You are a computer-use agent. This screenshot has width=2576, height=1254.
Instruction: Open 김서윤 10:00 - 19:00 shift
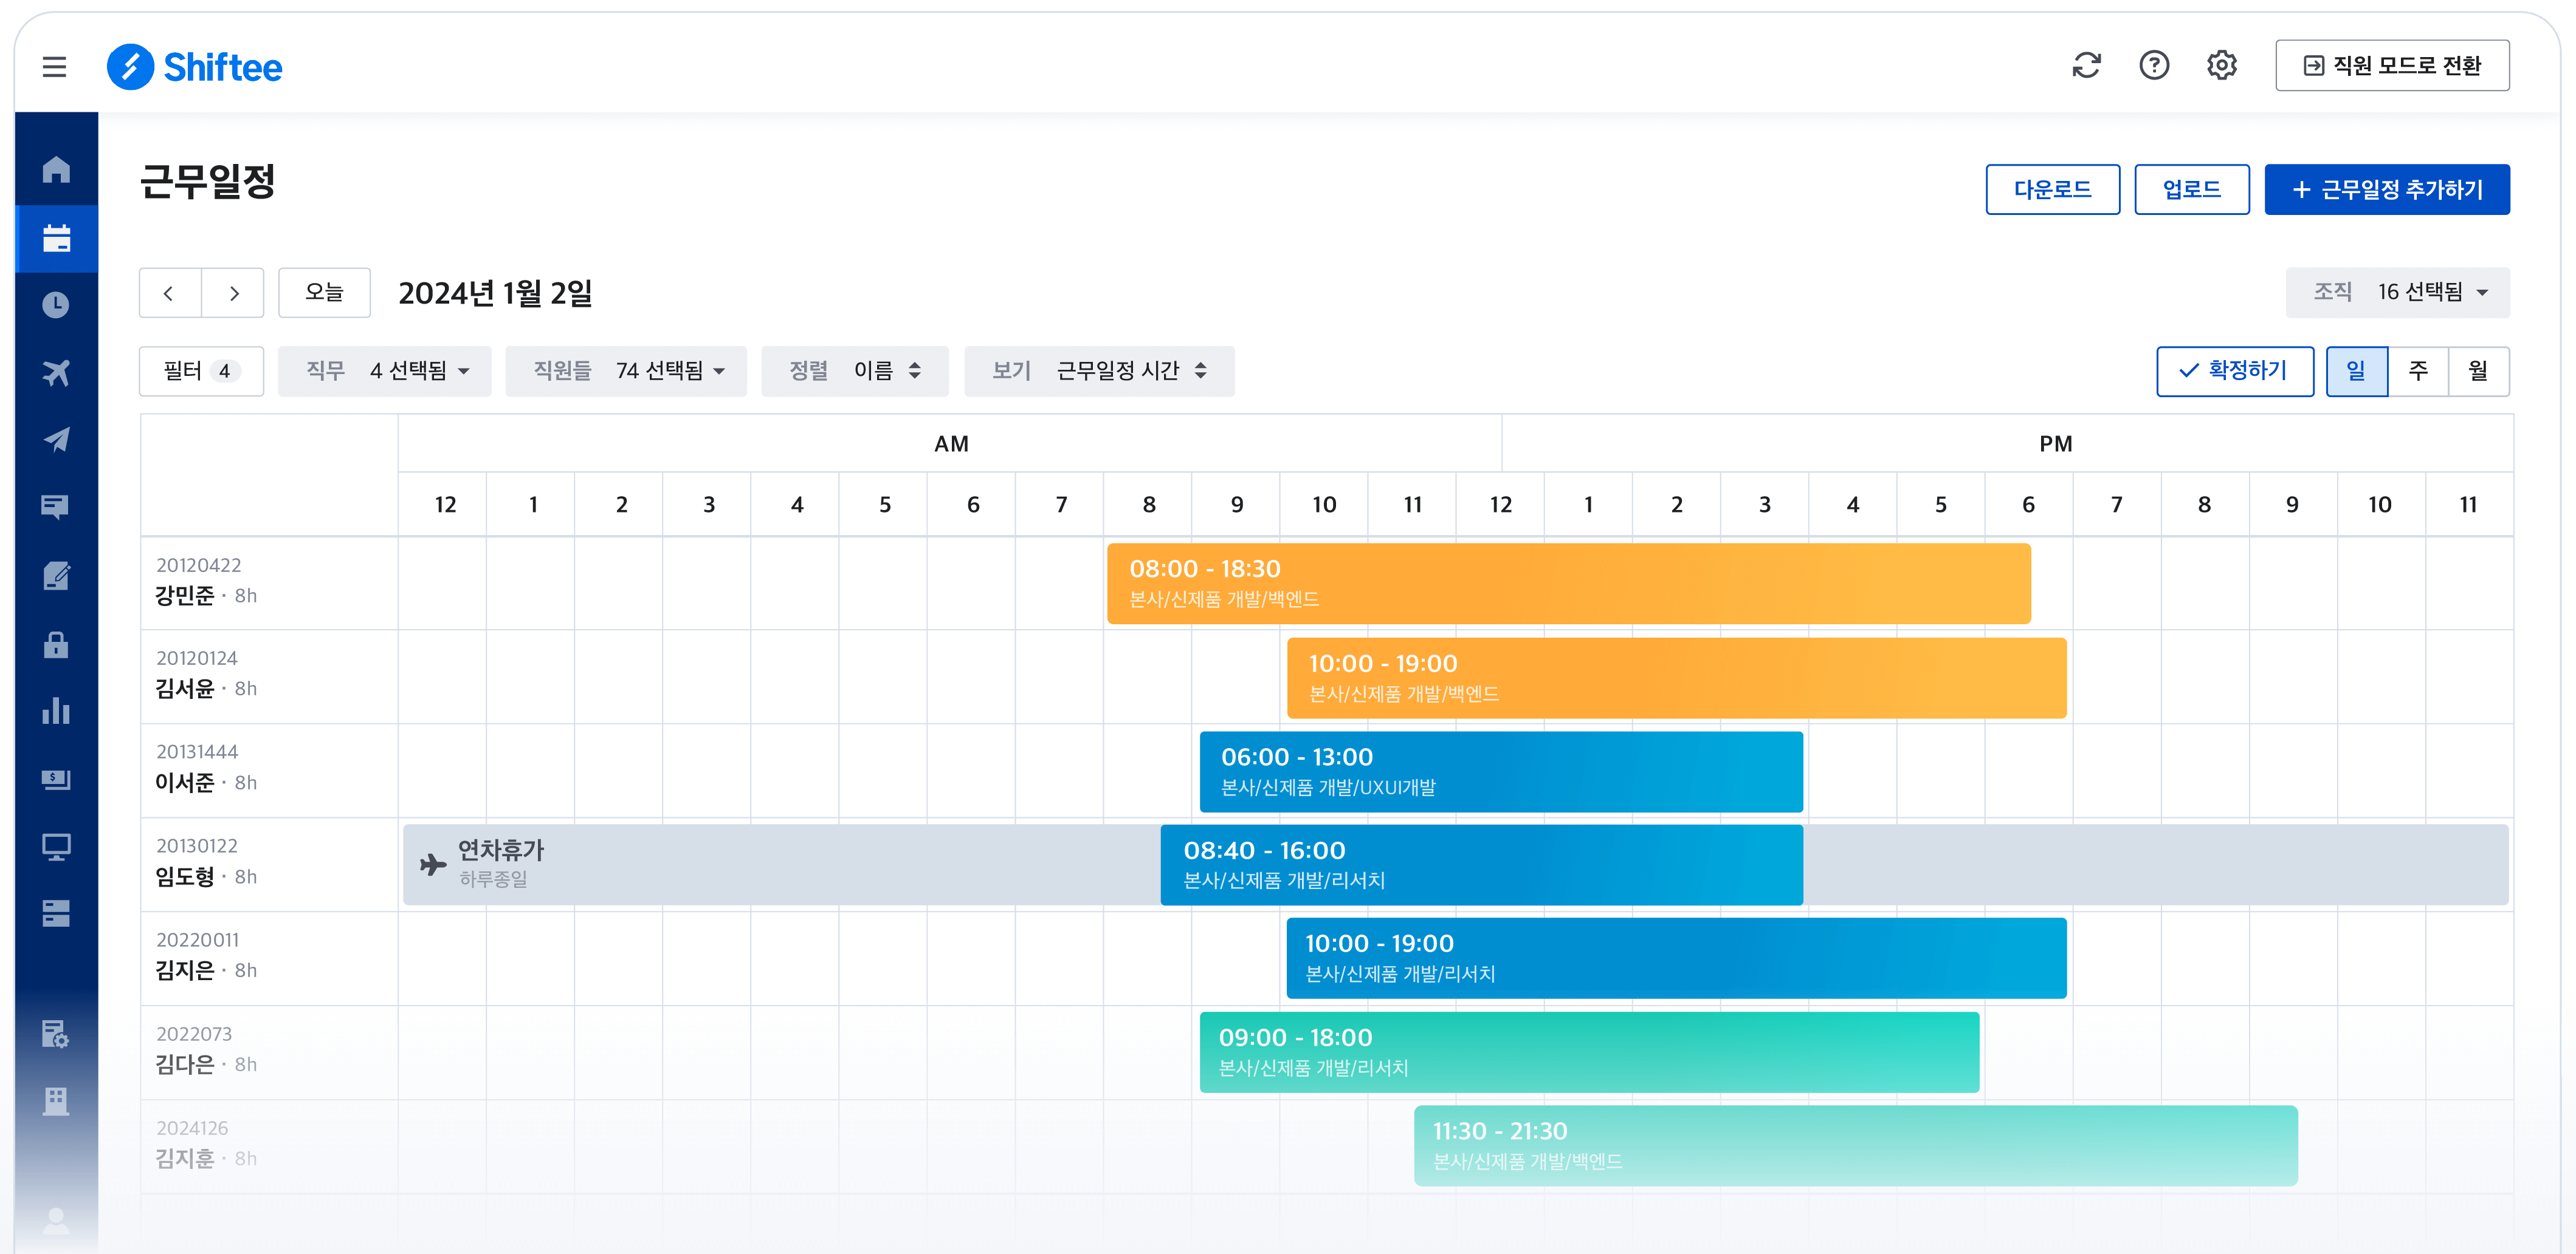pos(1676,678)
